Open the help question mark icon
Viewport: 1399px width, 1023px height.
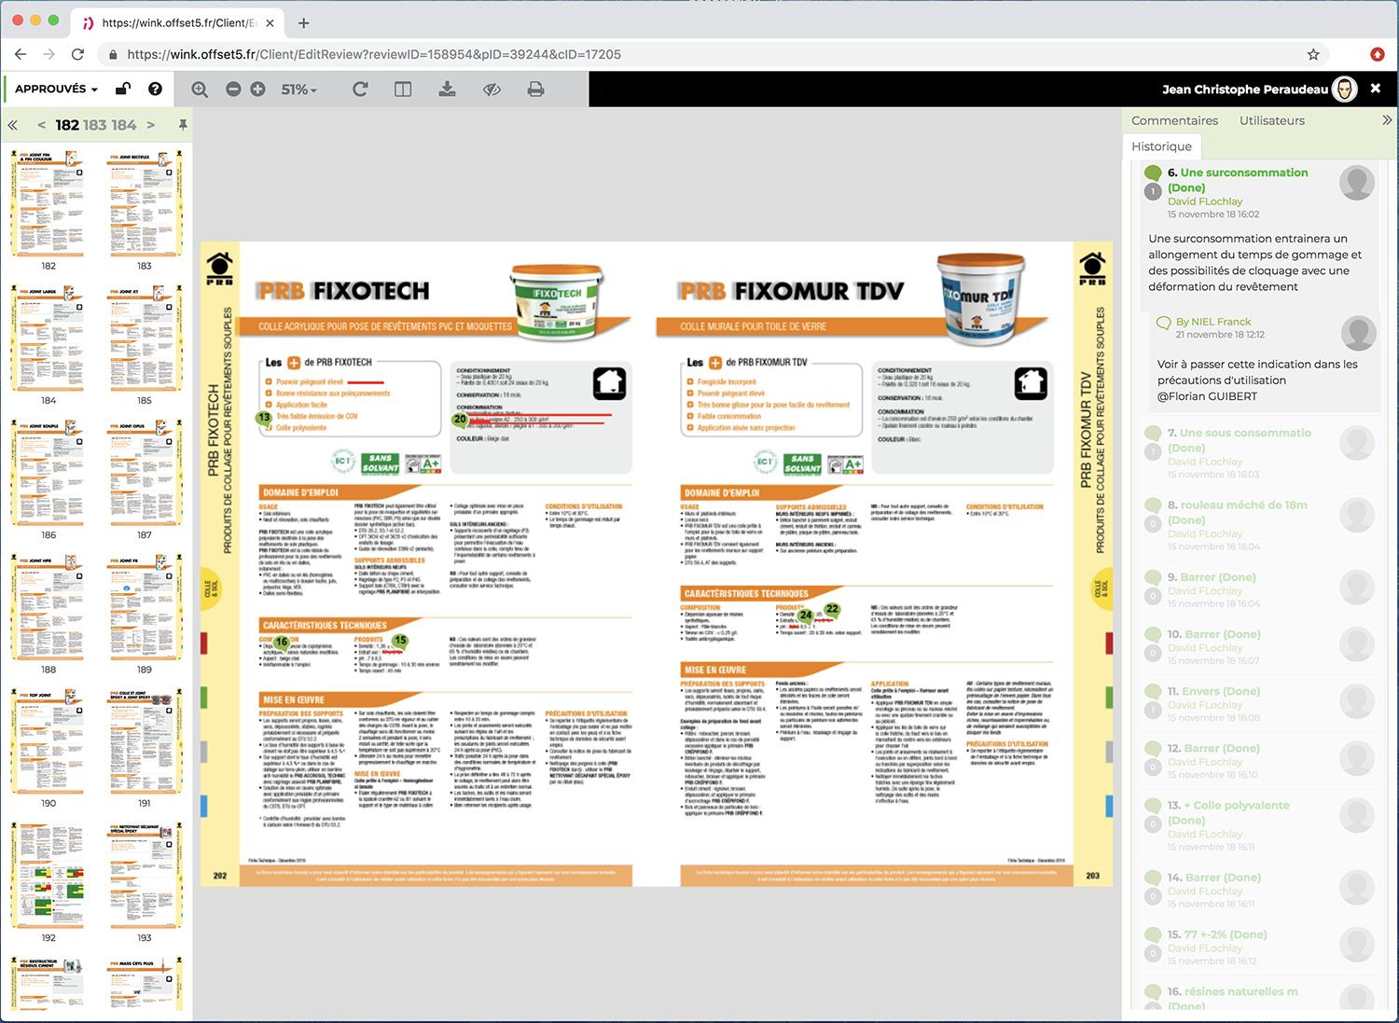click(155, 90)
